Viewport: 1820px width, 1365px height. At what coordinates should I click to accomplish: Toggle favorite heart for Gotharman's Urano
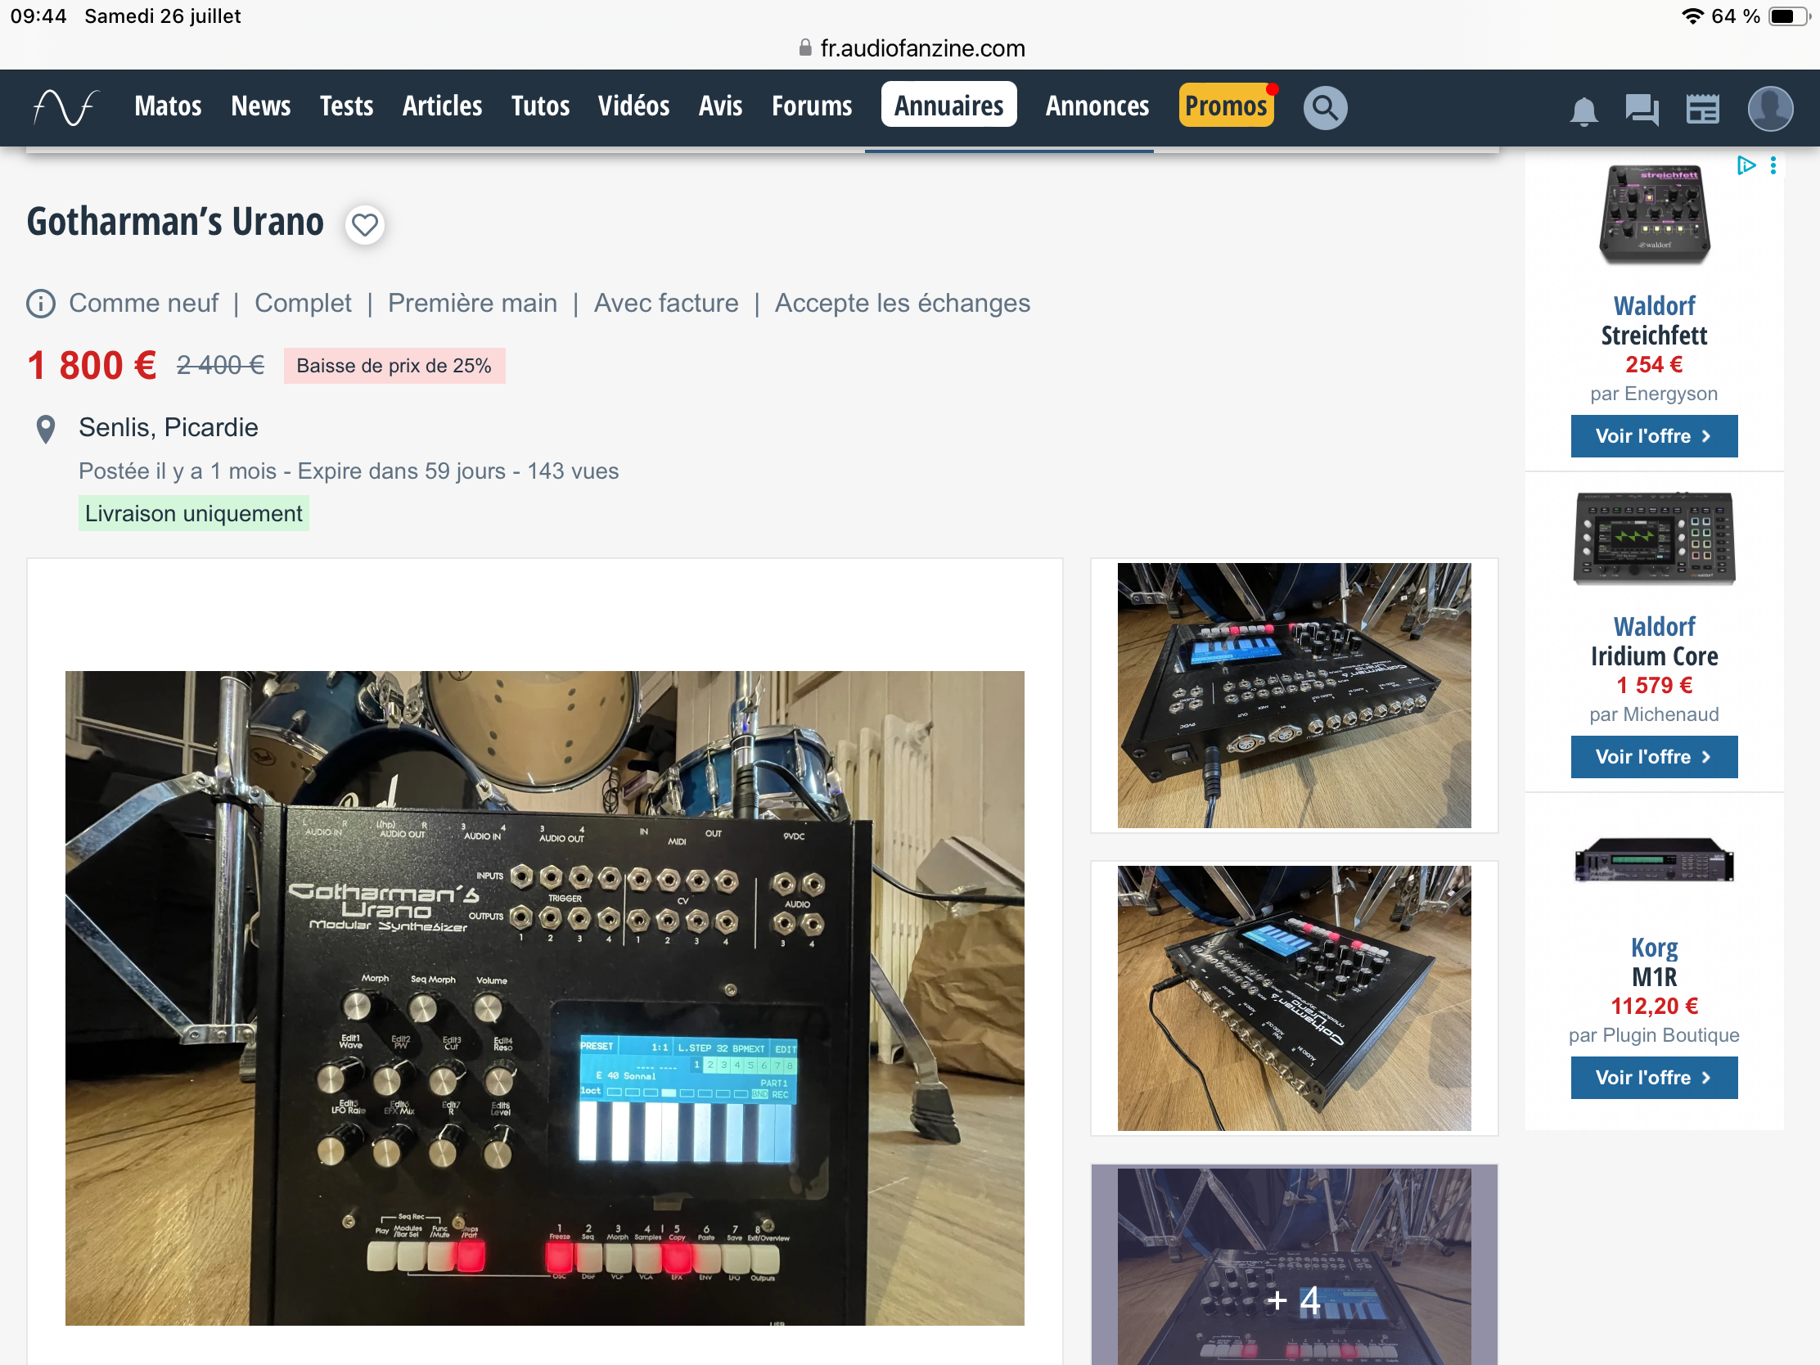pyautogui.click(x=364, y=224)
